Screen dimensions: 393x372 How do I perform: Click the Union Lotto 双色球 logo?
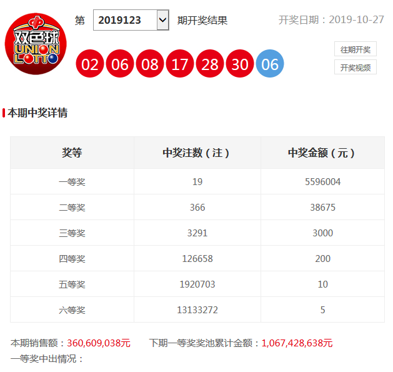[36, 44]
